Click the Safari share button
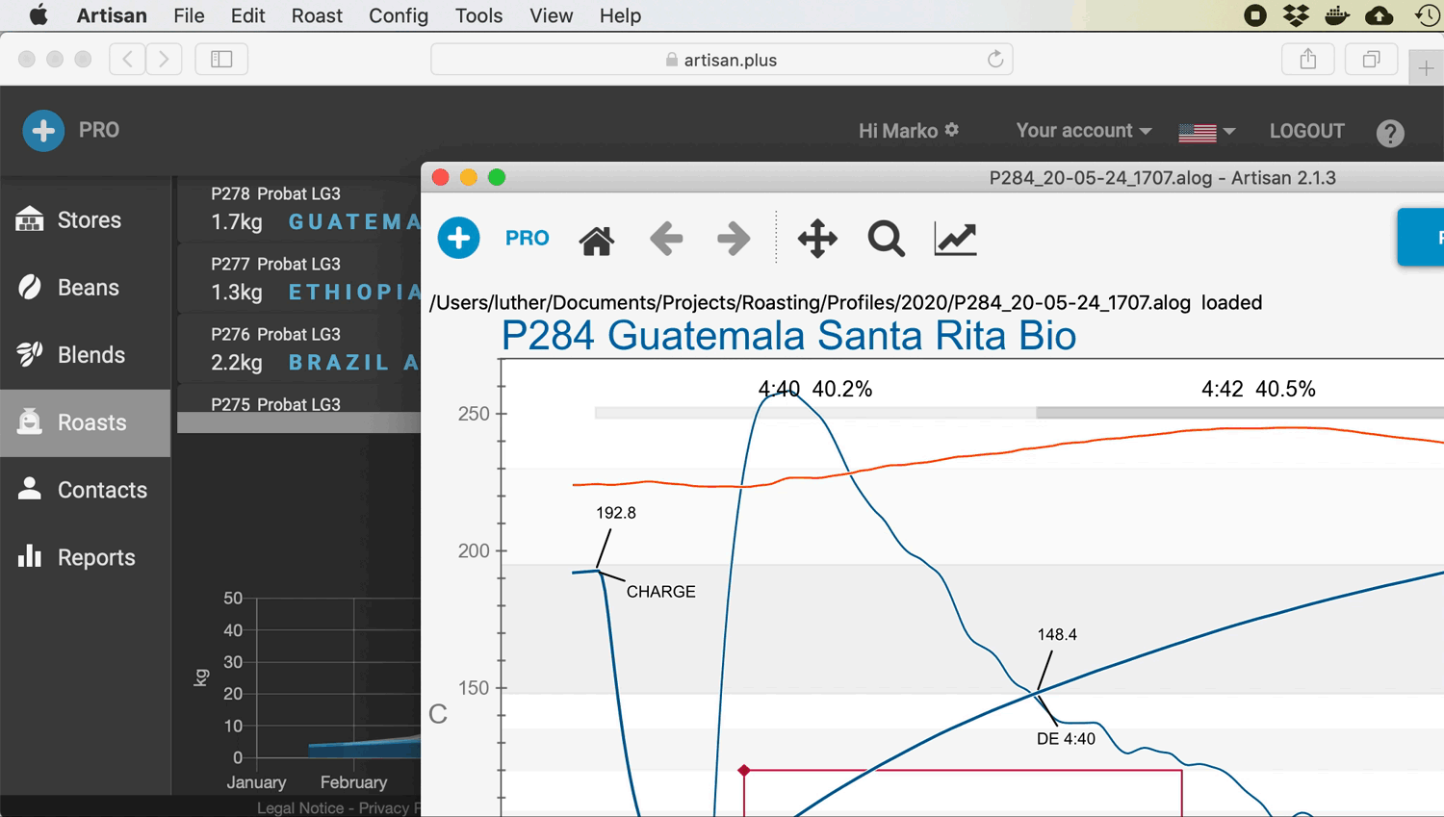This screenshot has height=817, width=1444. click(1308, 60)
